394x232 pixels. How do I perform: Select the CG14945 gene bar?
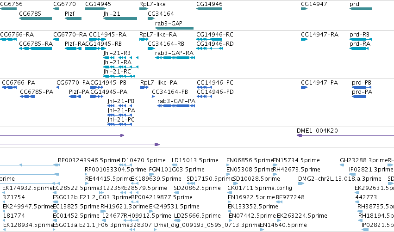[x=96, y=9]
